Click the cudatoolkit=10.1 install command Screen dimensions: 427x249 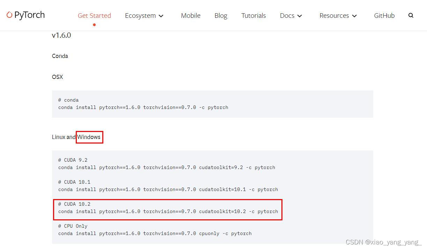coord(168,190)
